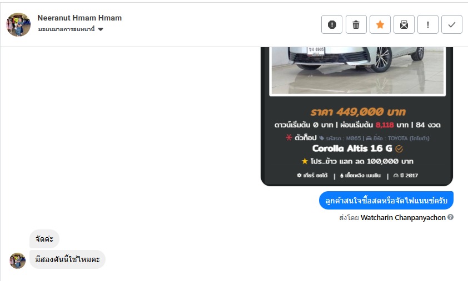This screenshot has height=281, width=468.
Task: Expand the arrow beside มอบหมายการสนทนานี้
Action: (101, 29)
